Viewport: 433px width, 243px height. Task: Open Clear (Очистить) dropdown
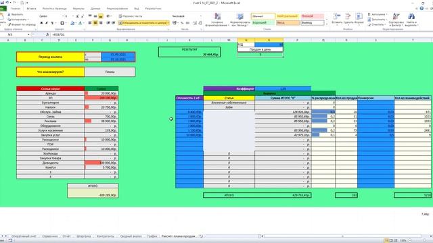tap(377, 24)
